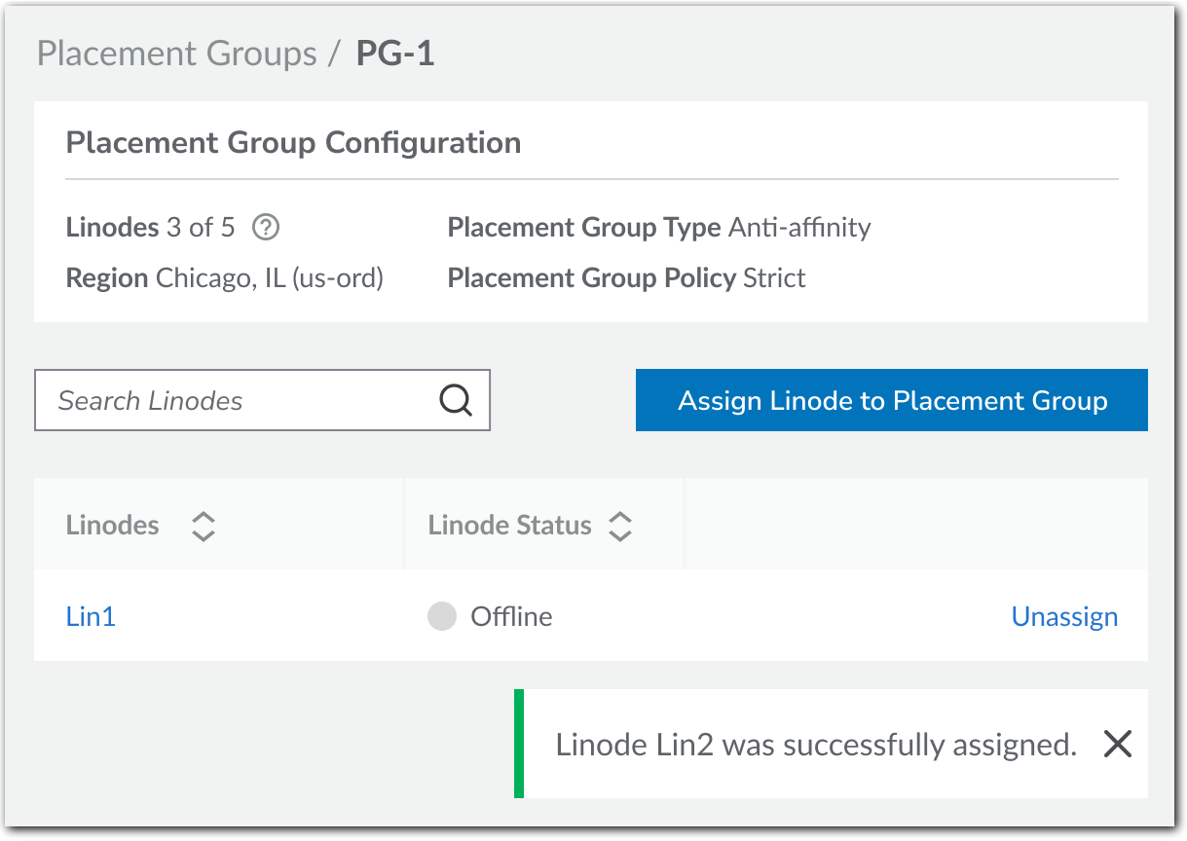Click the magnifier icon in search box
The width and height of the screenshot is (1187, 841).
pos(455,400)
